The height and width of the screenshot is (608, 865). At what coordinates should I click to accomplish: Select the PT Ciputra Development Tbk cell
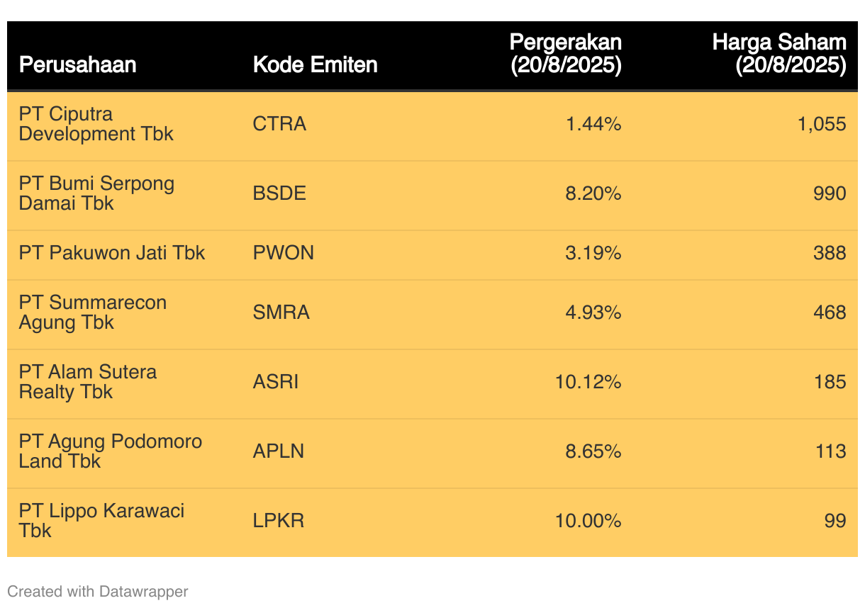[x=96, y=124]
